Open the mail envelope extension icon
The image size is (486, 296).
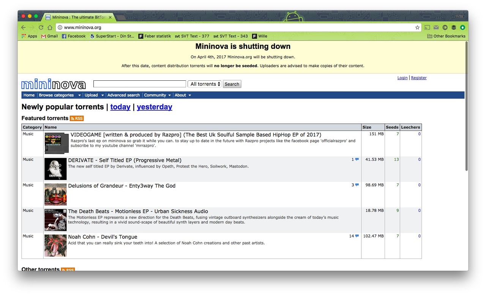point(436,27)
